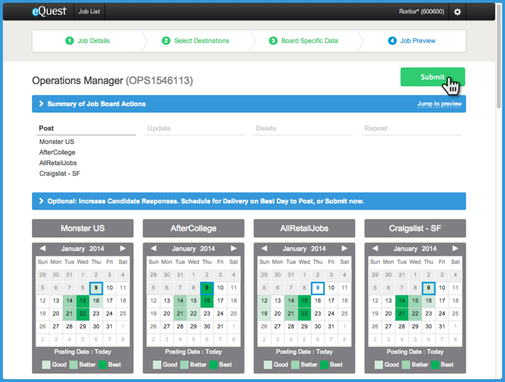Pick January 12 in AllRetailJobs calendar
This screenshot has width=505, height=382.
tap(264, 301)
